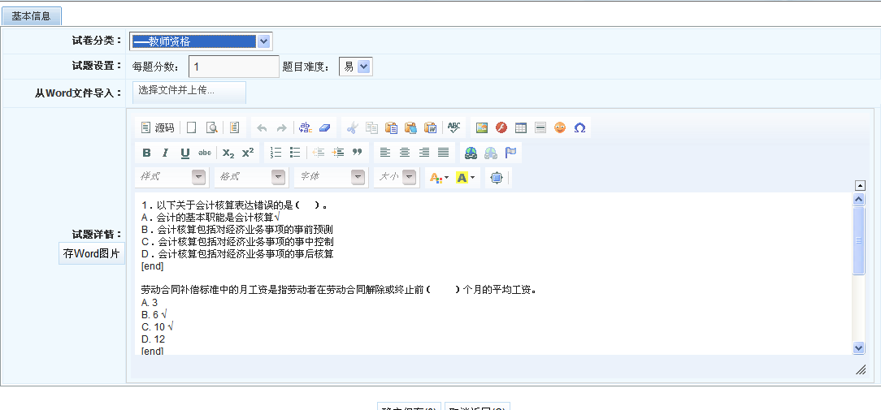Open background highlight color picker
The height and width of the screenshot is (410, 881).
pyautogui.click(x=465, y=178)
